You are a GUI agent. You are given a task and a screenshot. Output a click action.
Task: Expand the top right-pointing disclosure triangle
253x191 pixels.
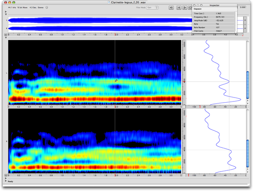click(x=5, y=11)
